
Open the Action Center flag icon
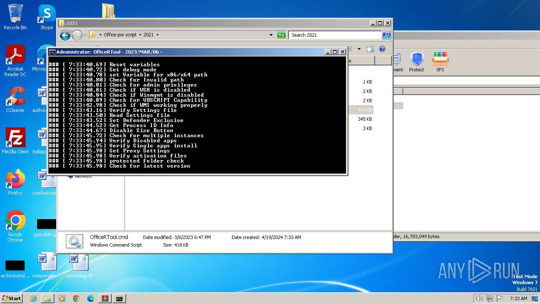tap(500, 299)
